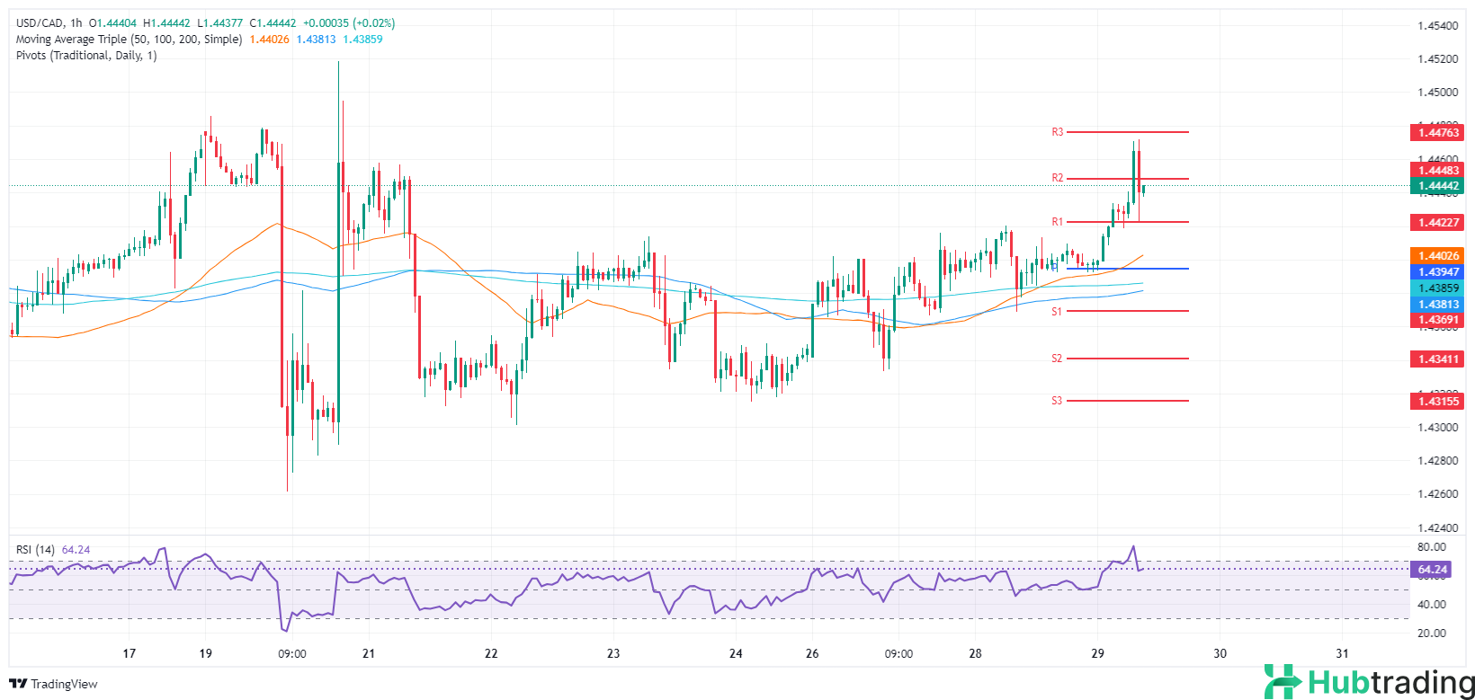Select the R2 pivot resistance label
Viewport: 1475px width, 700px height.
(x=1058, y=178)
